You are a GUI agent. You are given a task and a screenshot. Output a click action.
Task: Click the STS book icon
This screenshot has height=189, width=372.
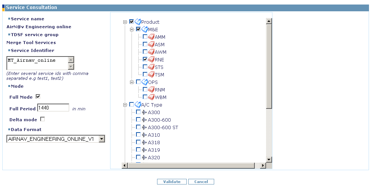point(151,67)
